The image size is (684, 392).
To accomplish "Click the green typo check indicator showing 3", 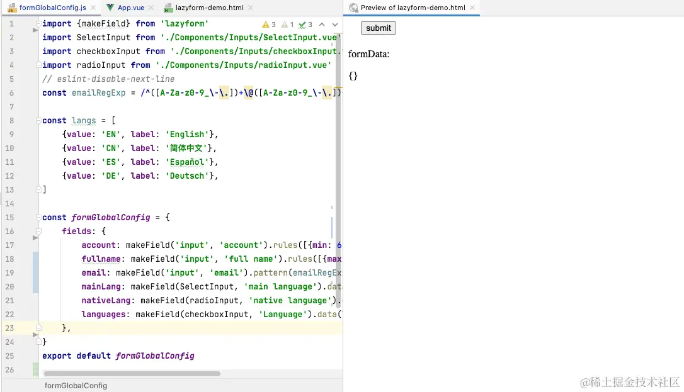I will [x=305, y=25].
